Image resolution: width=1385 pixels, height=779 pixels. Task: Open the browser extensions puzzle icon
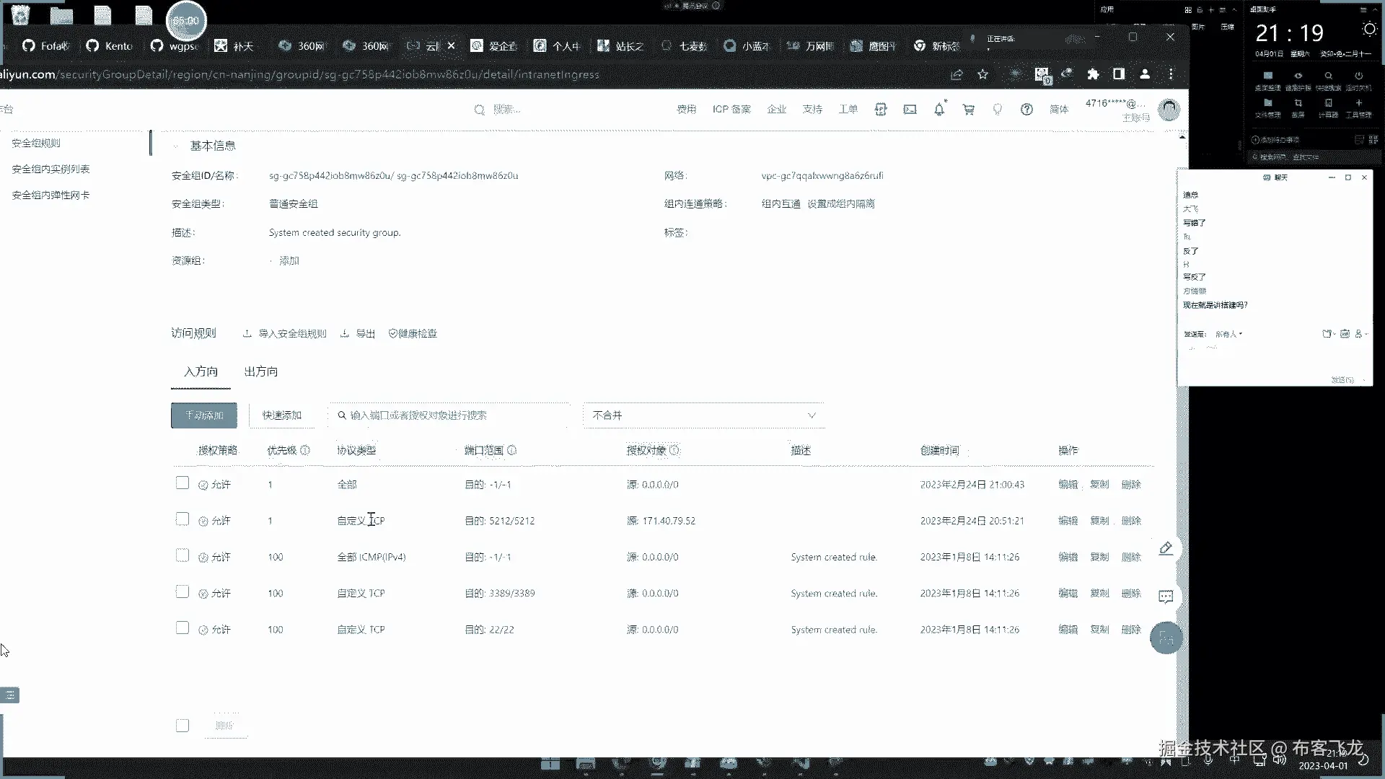click(1093, 74)
